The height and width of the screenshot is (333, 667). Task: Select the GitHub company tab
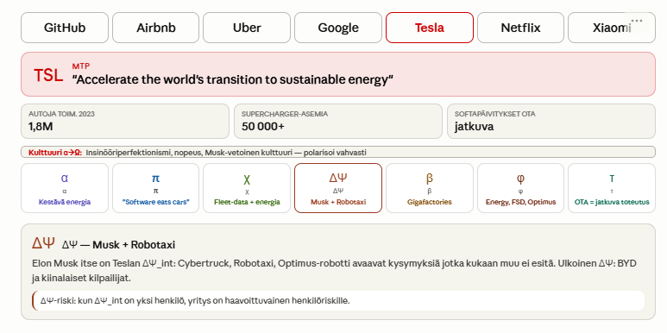[65, 28]
